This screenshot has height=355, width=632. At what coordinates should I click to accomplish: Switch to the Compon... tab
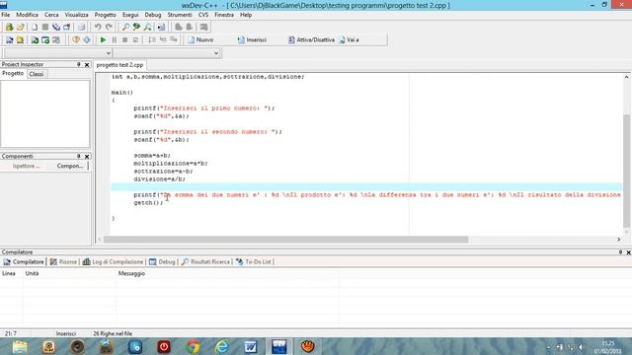pyautogui.click(x=70, y=166)
